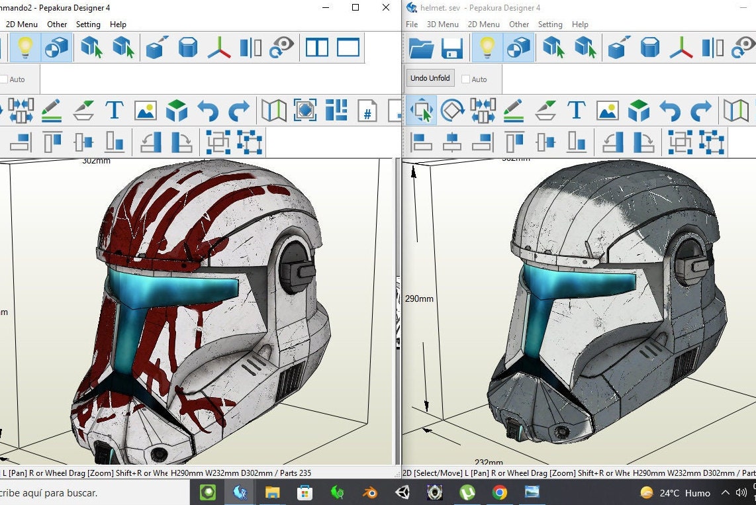Viewport: 756px width, 505px height.
Task: Click cube with pen icon in commando2
Action: click(157, 48)
